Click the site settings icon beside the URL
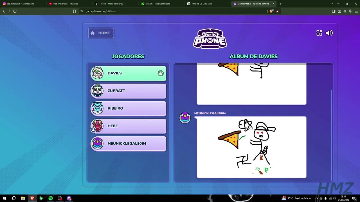The height and width of the screenshot is (202, 360). coord(82,11)
